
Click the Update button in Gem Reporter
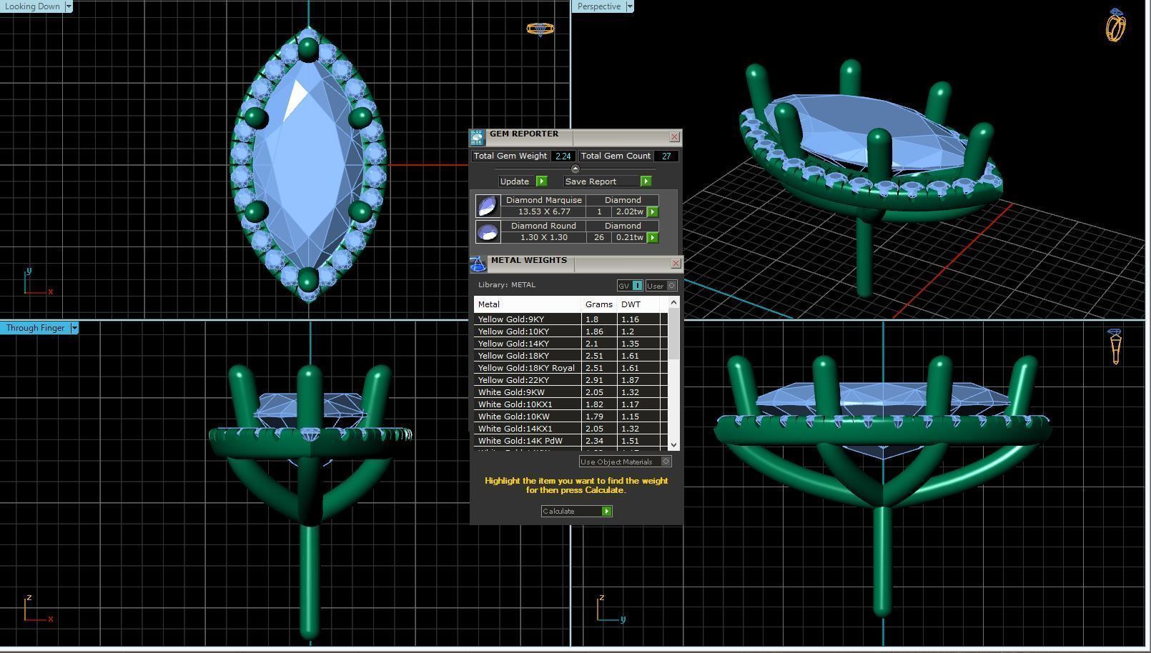523,181
